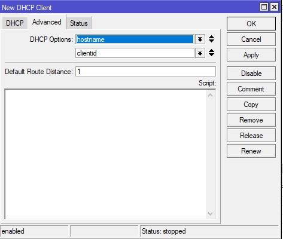Screen dimensions: 283x239
Task: Add a Comment to the client
Action: (x=251, y=89)
